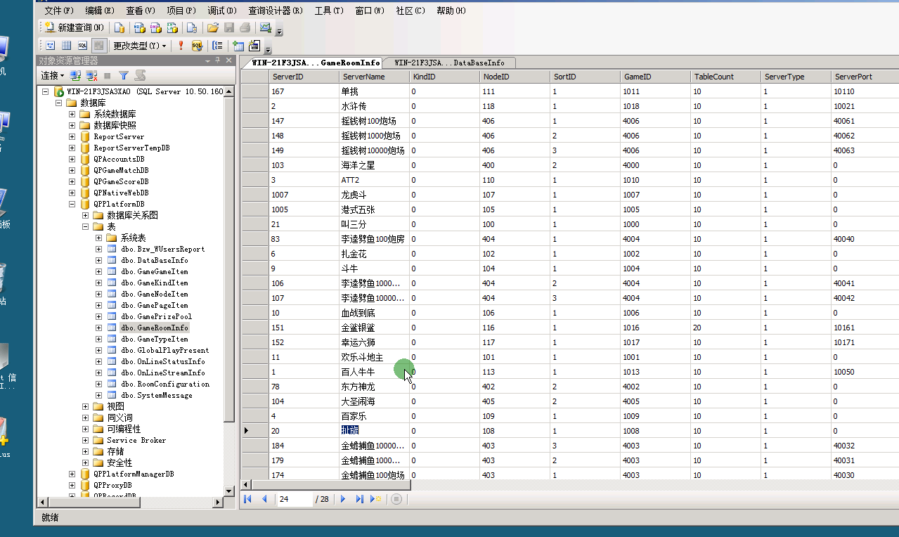
Task: Collapse the QPPlatformDB database node
Action: pos(72,204)
